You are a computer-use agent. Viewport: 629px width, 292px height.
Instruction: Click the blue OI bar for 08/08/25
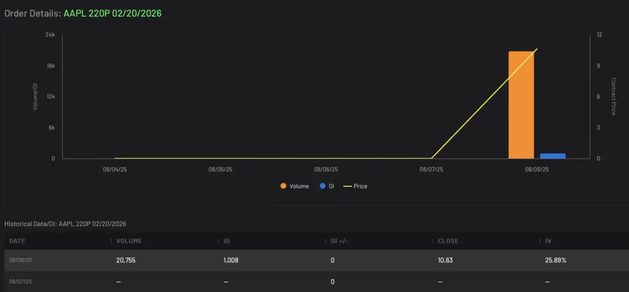[x=553, y=156]
